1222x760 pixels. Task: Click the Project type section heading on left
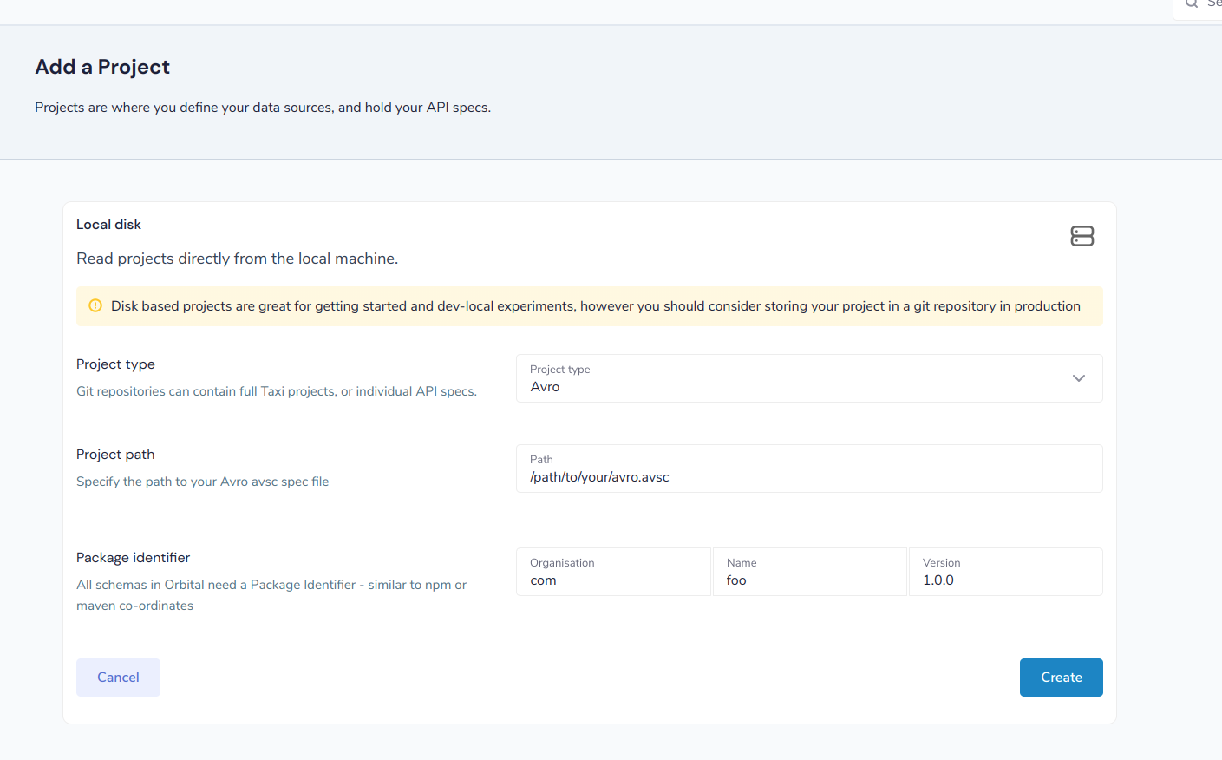[115, 364]
